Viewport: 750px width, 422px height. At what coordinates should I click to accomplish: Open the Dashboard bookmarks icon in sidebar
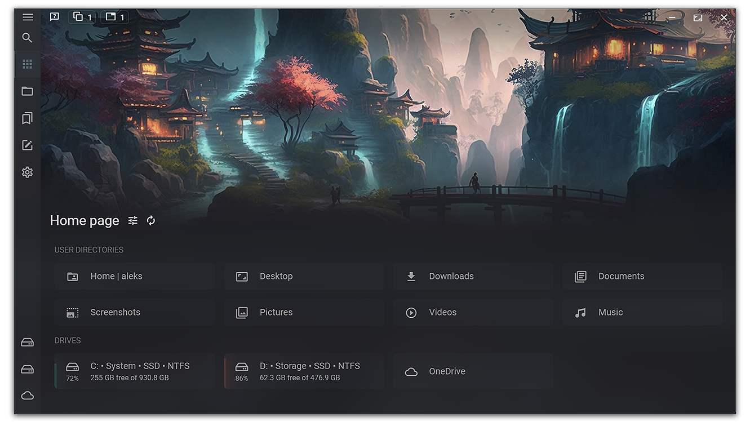click(x=27, y=118)
